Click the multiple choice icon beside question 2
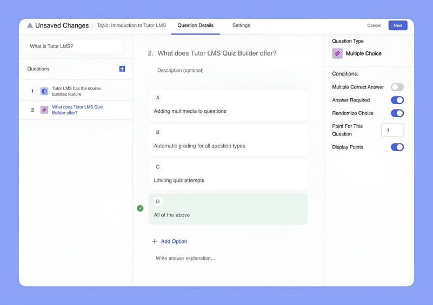433x305 pixels. 44,110
